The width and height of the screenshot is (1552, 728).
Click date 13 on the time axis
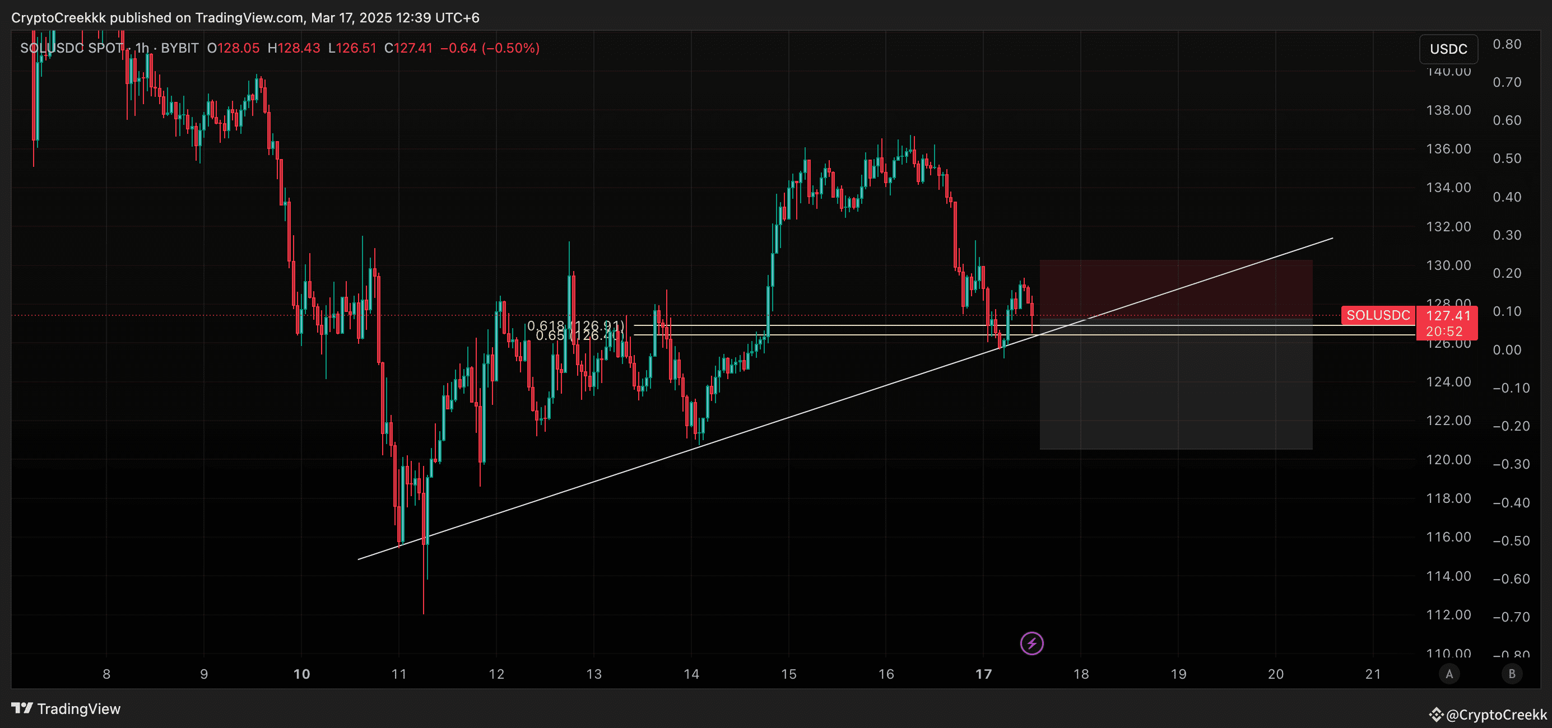click(x=594, y=674)
